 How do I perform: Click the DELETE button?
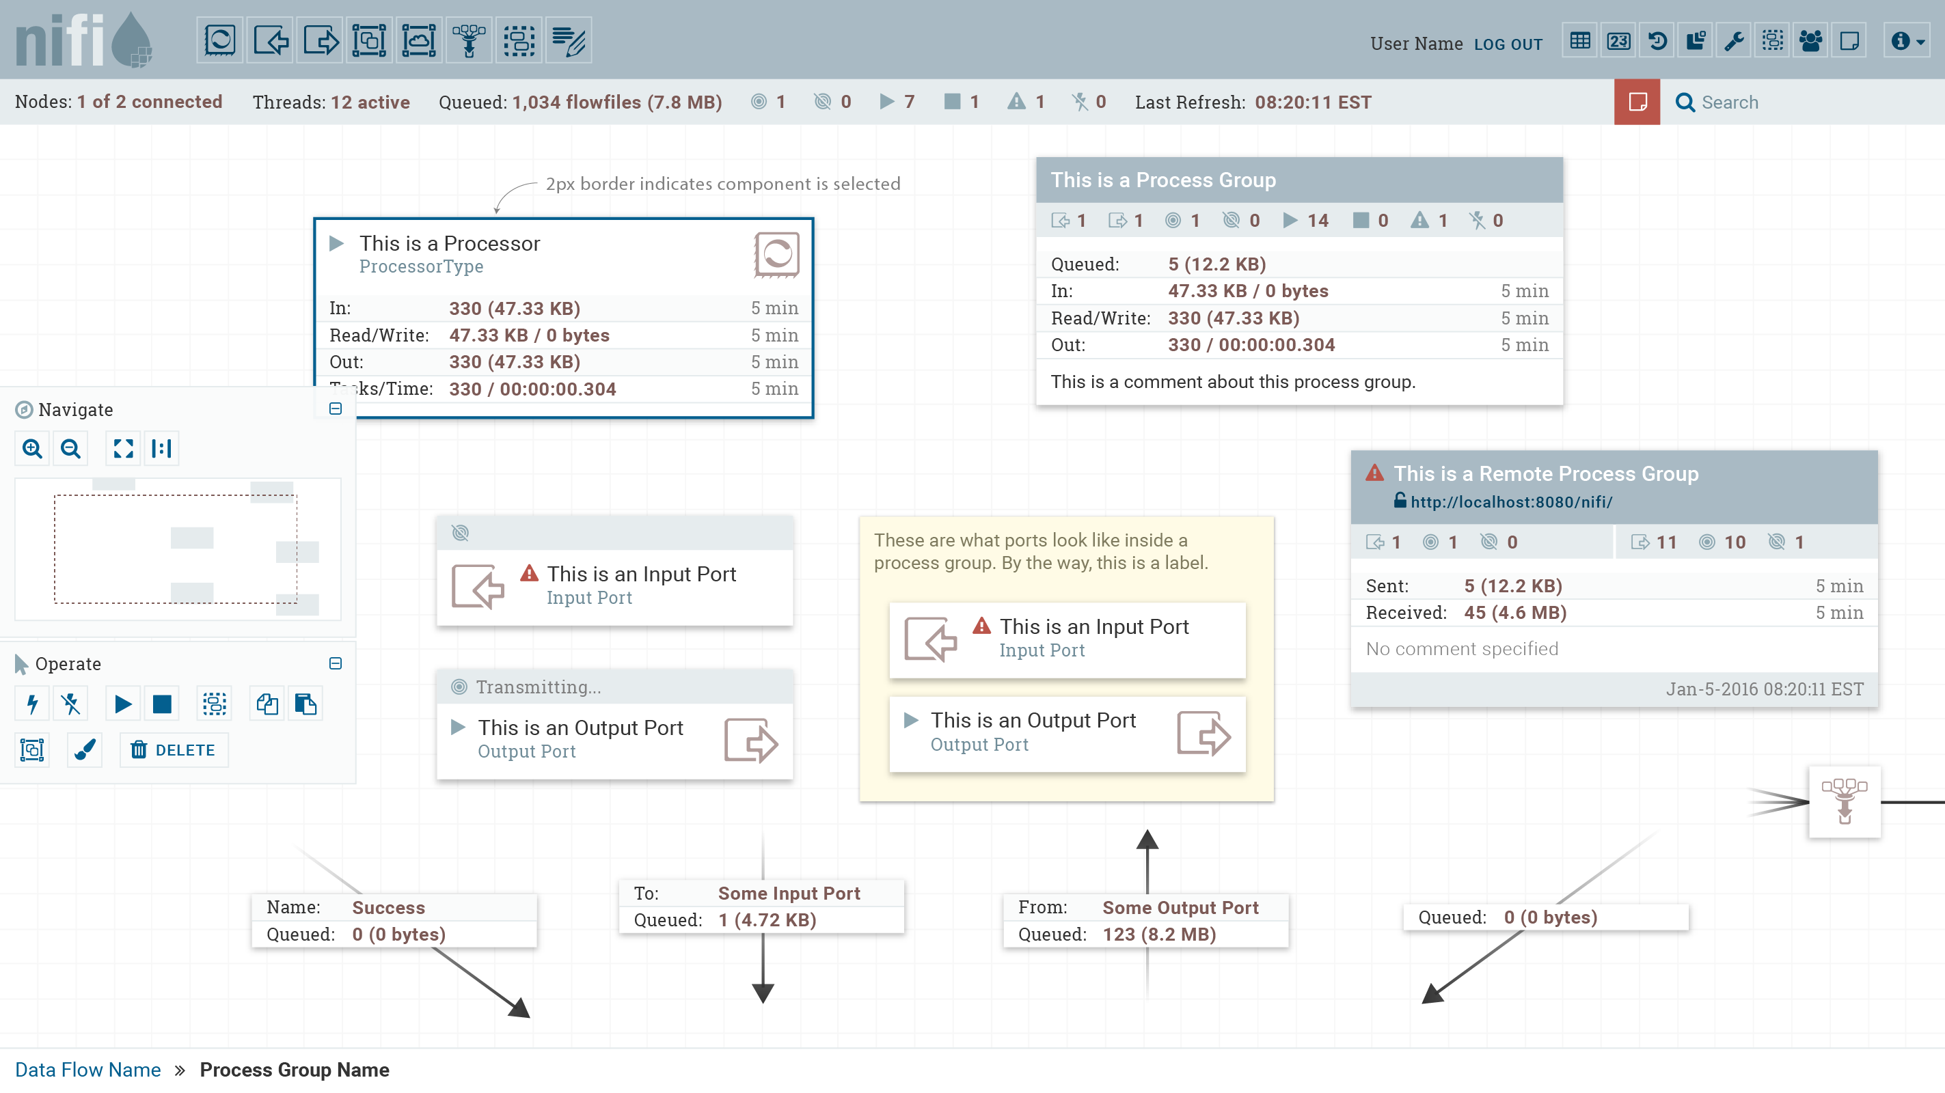click(174, 750)
